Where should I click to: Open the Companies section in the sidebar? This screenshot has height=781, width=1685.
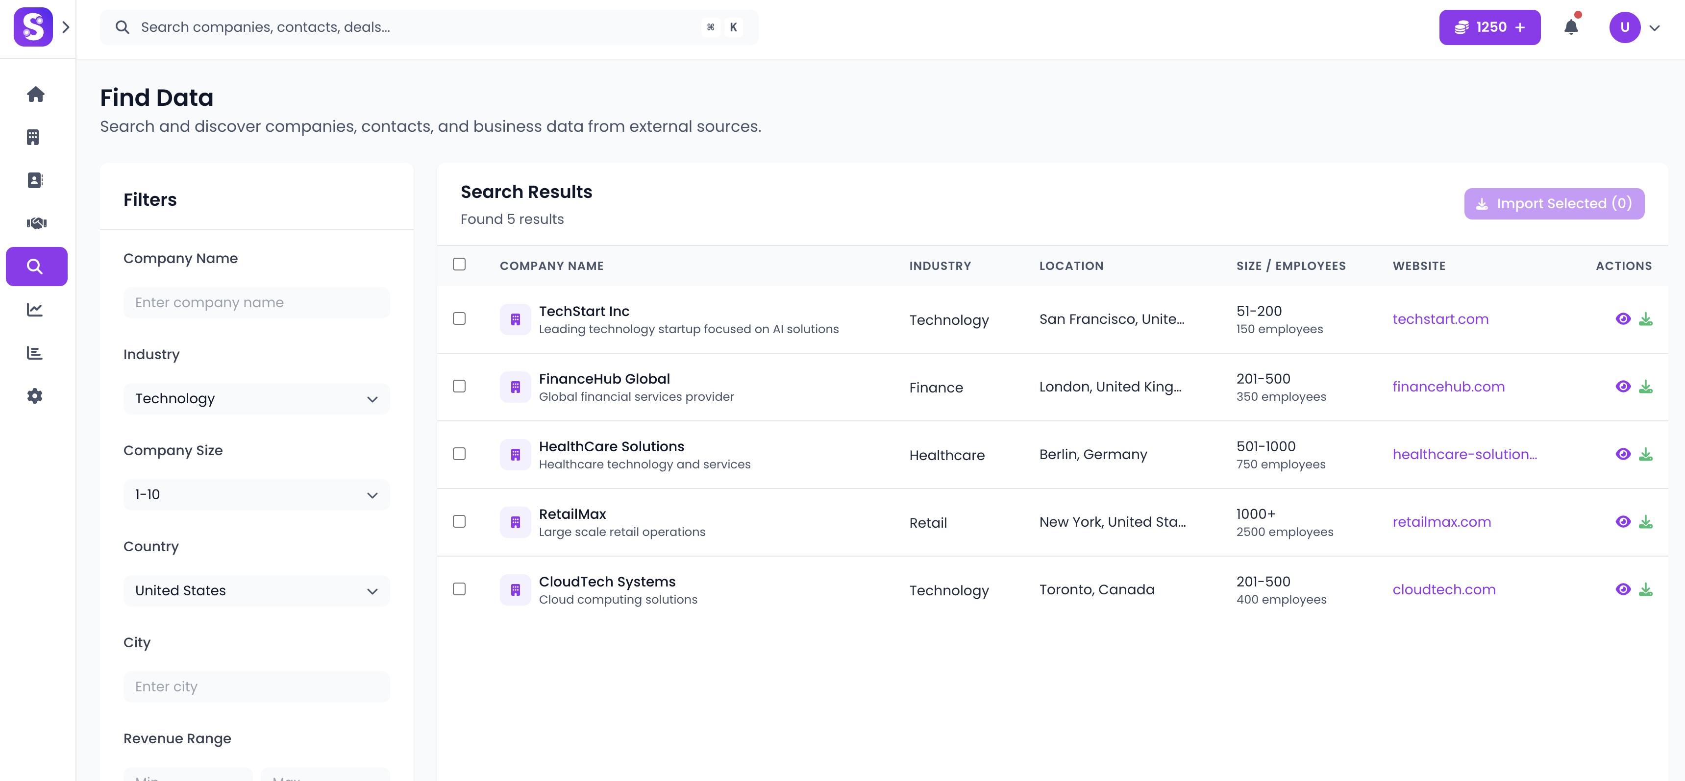coord(36,137)
